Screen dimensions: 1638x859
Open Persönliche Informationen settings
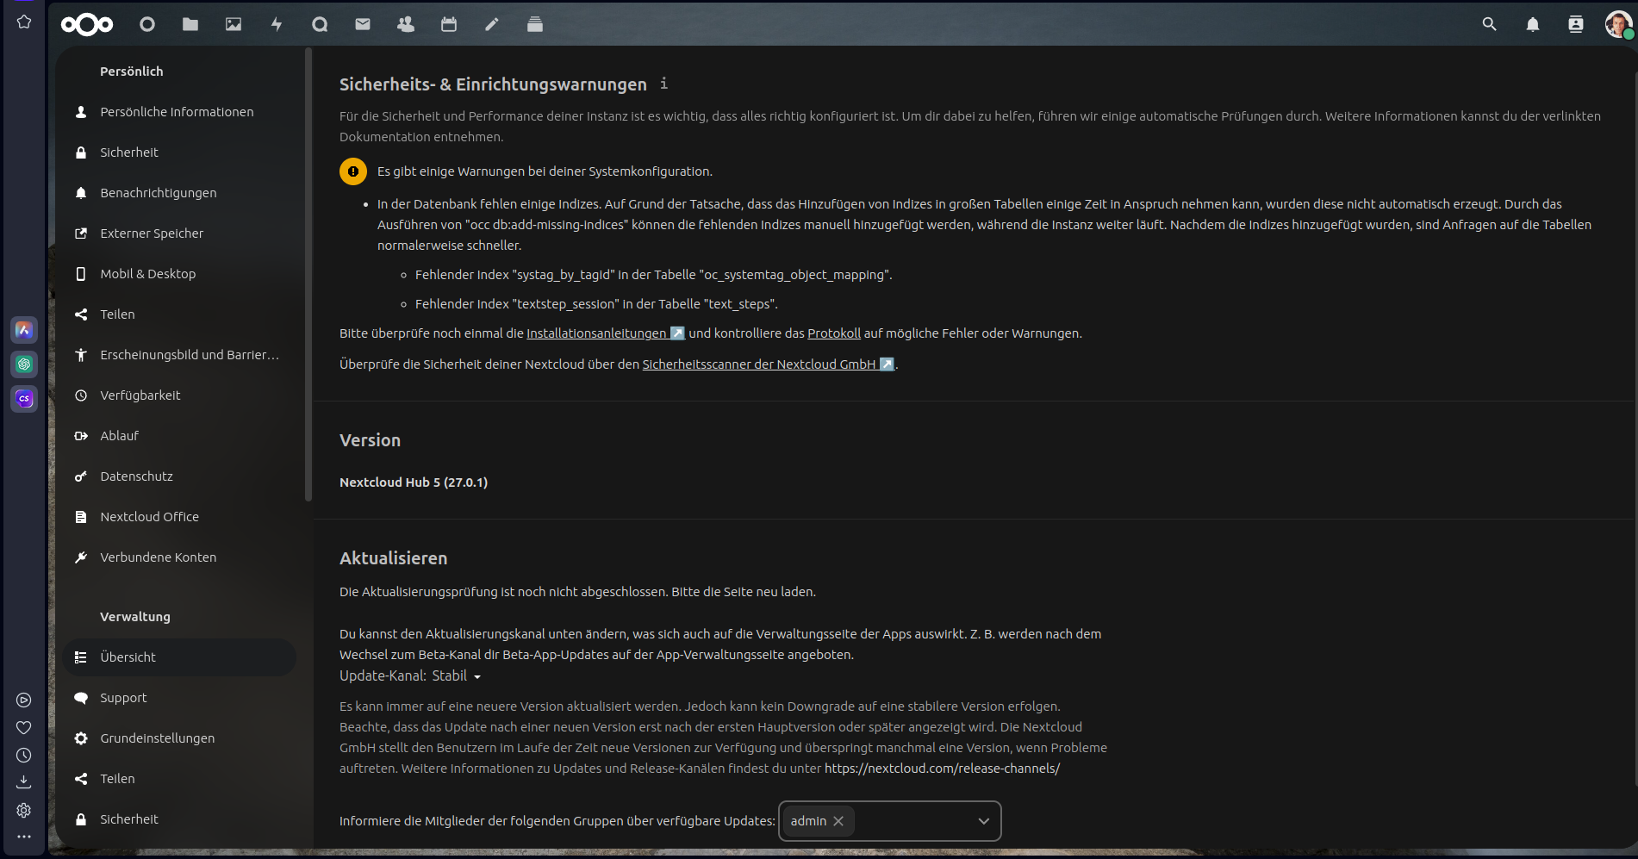[x=179, y=112]
